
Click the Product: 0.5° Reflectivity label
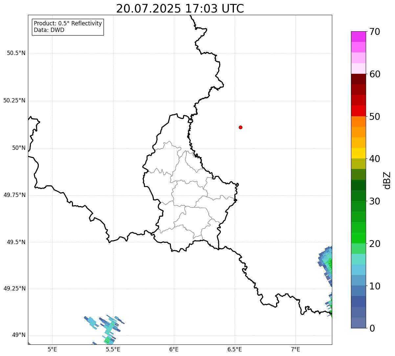pyautogui.click(x=68, y=24)
